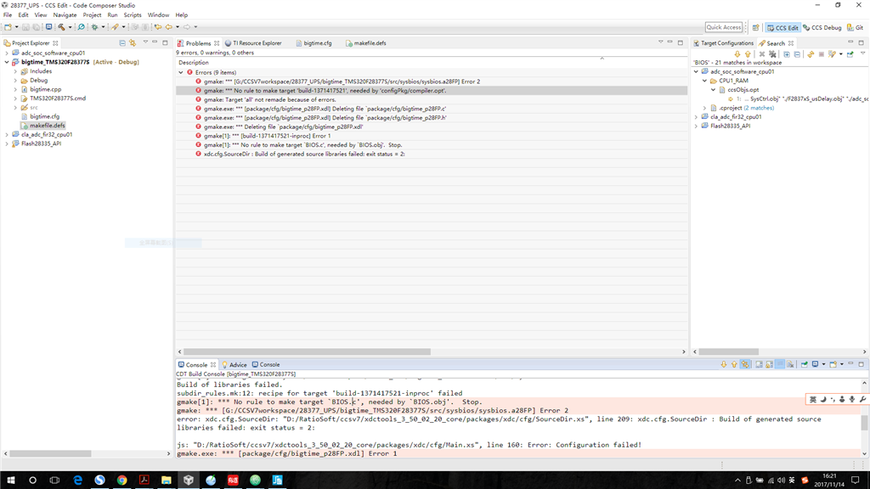Click the flashlight Search toolbar icon

[x=115, y=26]
